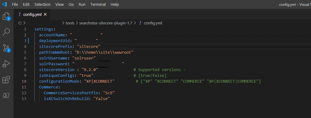Screen dimensions: 311x118
Task: Close the config.yml tab
Action: click(x=45, y=14)
